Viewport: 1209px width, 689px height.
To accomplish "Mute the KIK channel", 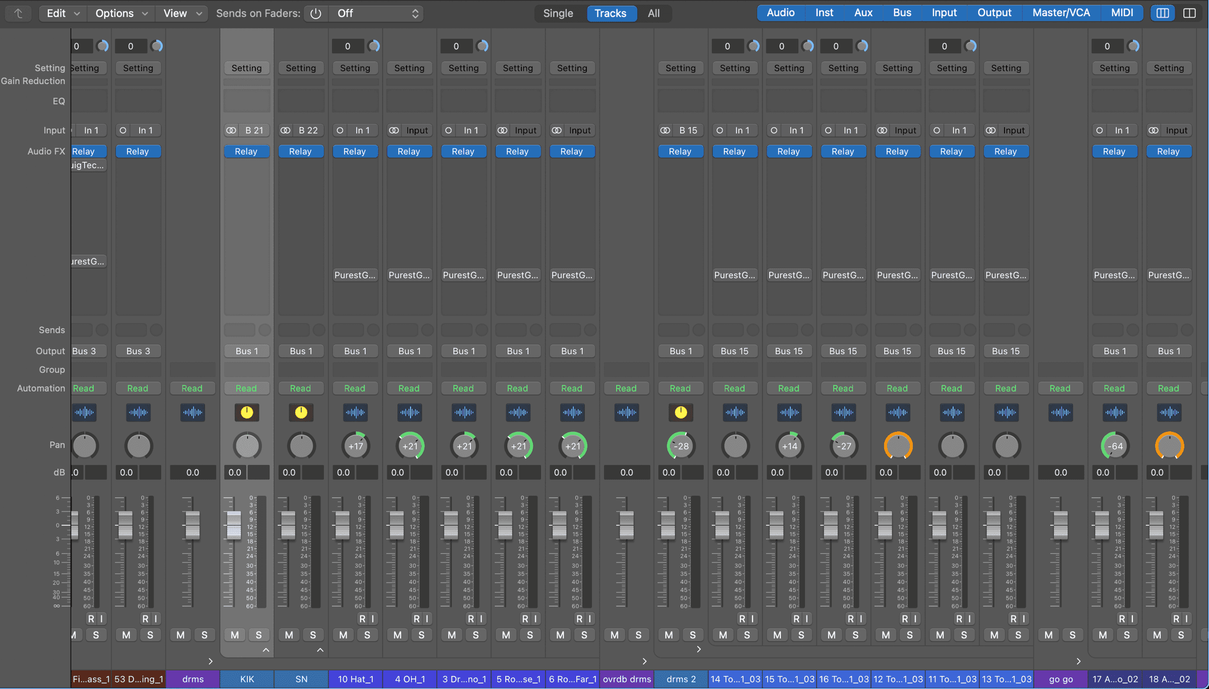I will [235, 635].
